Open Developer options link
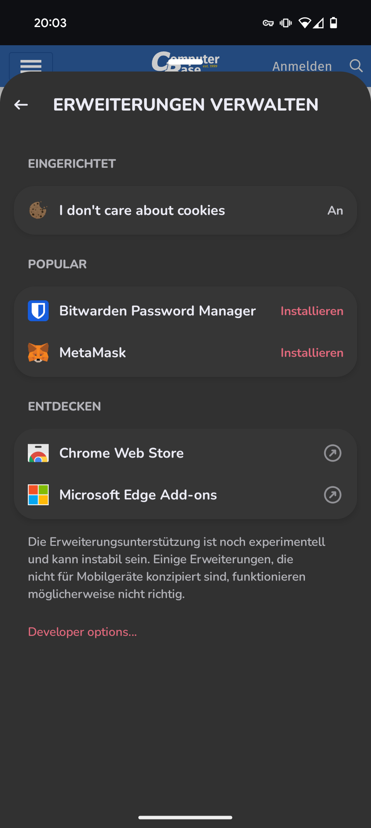Viewport: 371px width, 828px height. (x=82, y=632)
